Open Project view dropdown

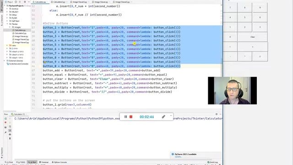pos(9,2)
